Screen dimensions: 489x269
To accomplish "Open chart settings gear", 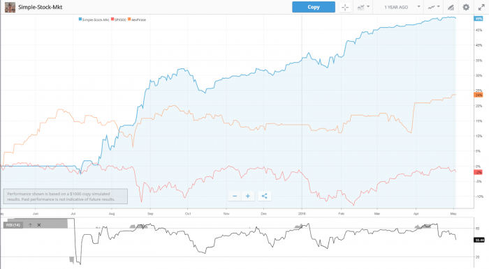I will click(466, 7).
